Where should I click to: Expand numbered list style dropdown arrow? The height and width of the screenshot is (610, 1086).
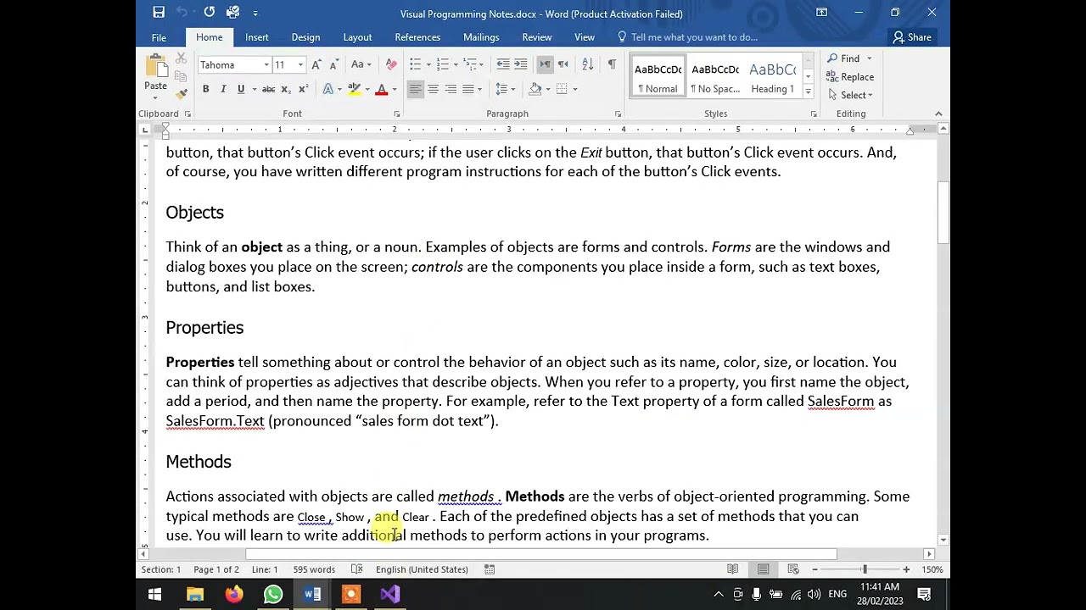point(456,64)
